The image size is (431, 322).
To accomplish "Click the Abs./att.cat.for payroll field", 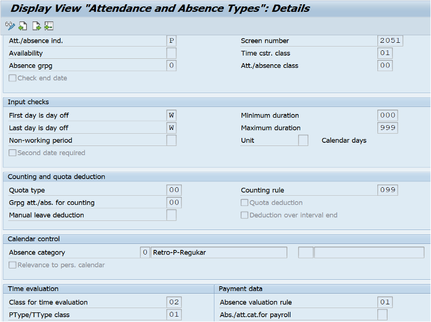I will pyautogui.click(x=382, y=315).
